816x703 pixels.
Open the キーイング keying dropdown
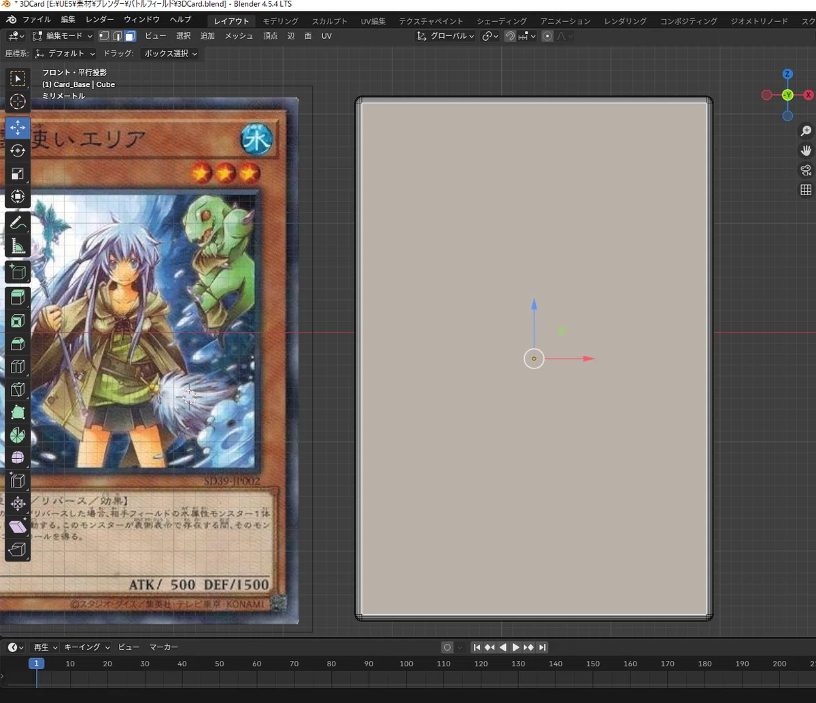pos(86,647)
